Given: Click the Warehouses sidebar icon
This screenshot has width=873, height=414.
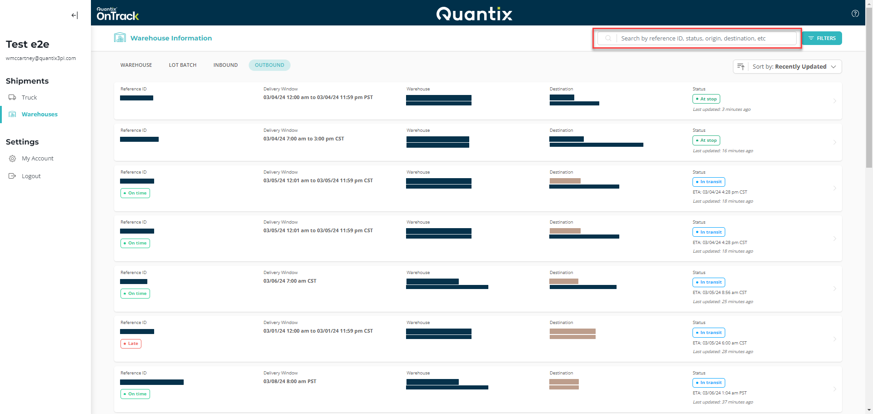Looking at the screenshot, I should 13,114.
